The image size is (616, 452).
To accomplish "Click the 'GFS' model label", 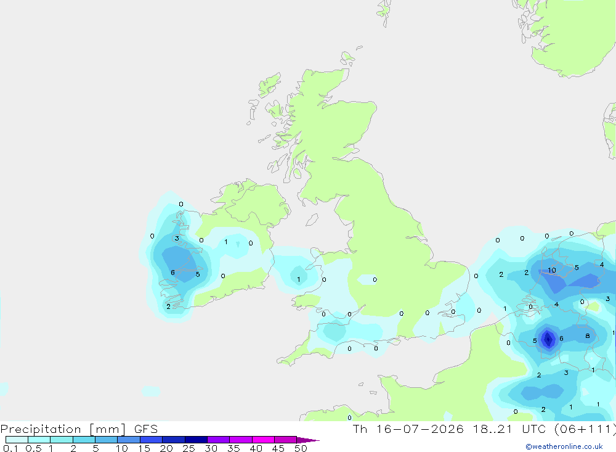I will click(146, 429).
